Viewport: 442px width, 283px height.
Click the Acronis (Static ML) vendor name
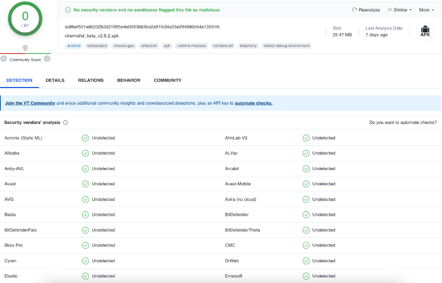click(x=23, y=138)
